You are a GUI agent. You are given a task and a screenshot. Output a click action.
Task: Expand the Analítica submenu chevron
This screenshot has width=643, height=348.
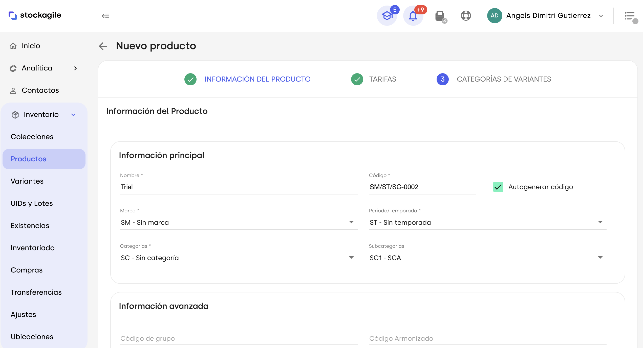tap(75, 68)
